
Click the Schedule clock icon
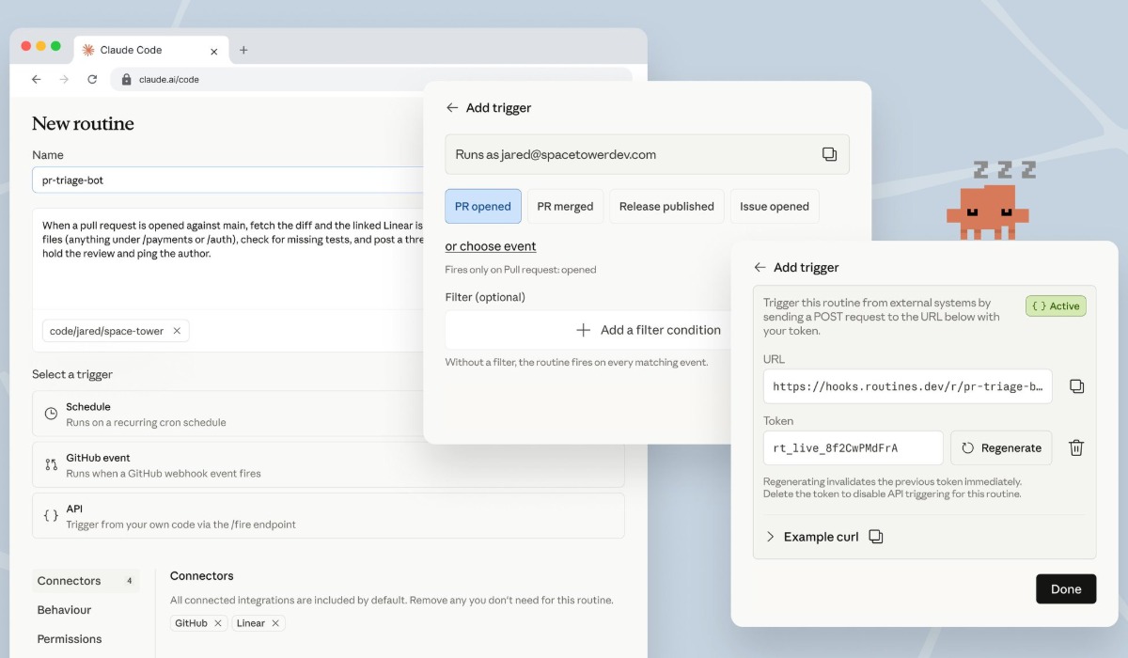(x=51, y=414)
